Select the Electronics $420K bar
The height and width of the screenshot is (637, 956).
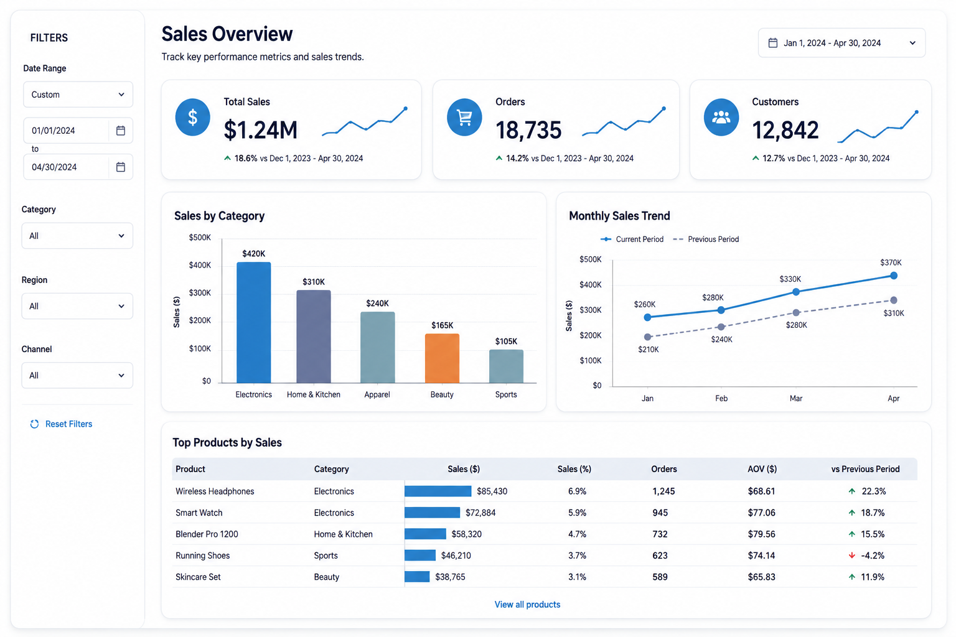254,322
